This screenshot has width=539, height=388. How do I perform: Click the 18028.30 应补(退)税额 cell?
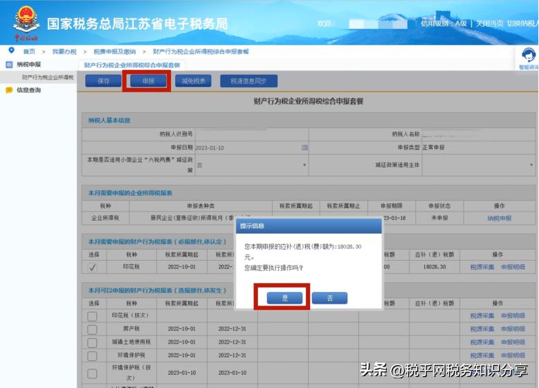tap(435, 267)
